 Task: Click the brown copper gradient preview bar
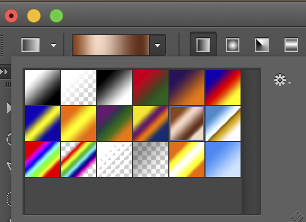[111, 45]
